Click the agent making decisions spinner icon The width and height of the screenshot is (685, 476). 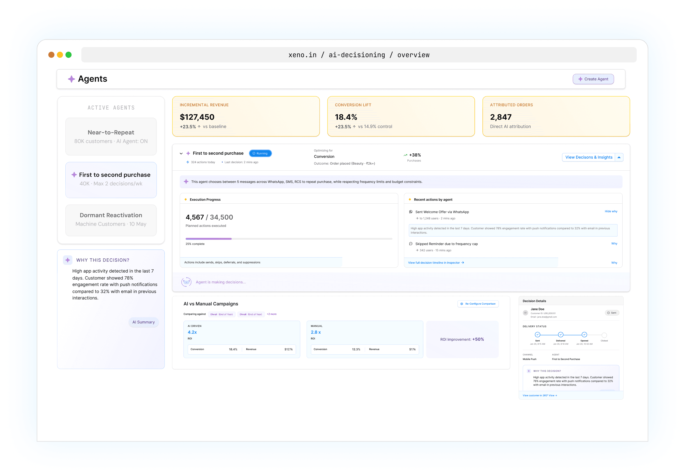tap(186, 282)
